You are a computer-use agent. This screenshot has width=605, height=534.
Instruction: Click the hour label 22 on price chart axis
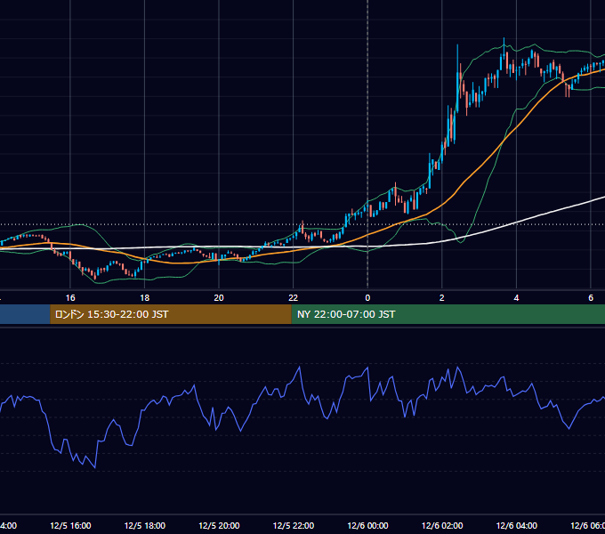294,298
